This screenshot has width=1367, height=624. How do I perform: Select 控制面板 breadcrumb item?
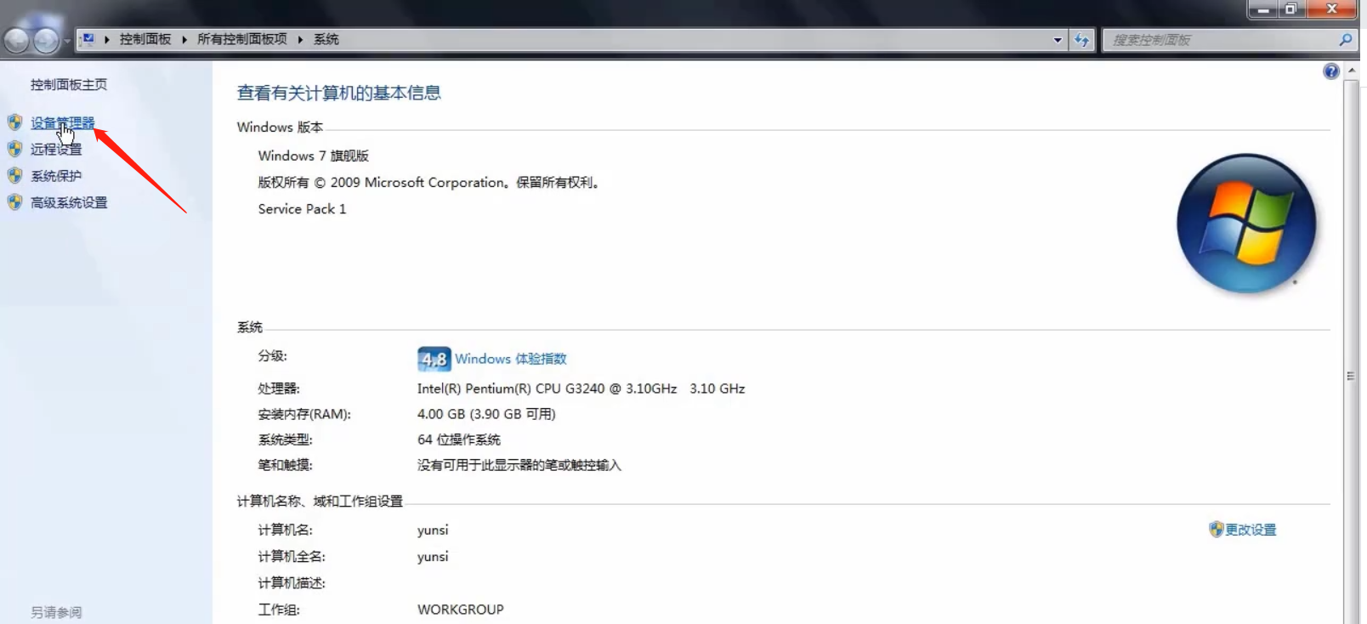pos(145,39)
